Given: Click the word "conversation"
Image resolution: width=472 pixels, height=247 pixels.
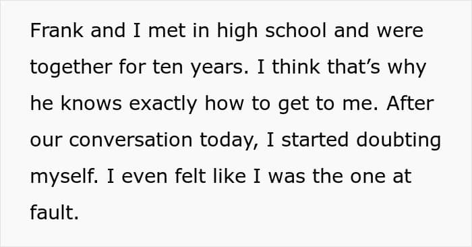Looking at the screenshot, I should point(131,140).
